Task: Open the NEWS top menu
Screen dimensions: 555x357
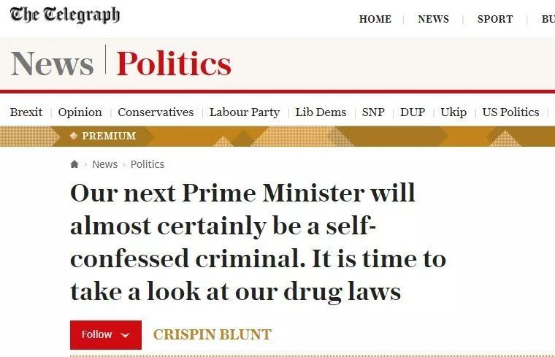Action: point(433,19)
